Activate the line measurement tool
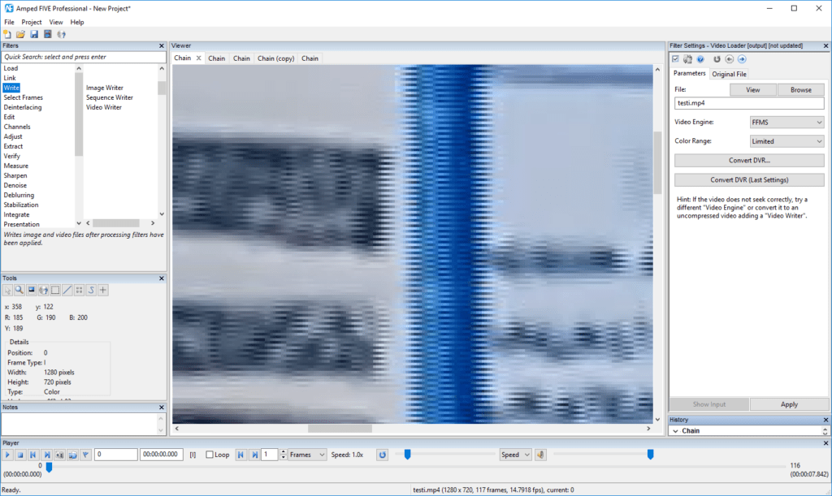 (x=67, y=290)
